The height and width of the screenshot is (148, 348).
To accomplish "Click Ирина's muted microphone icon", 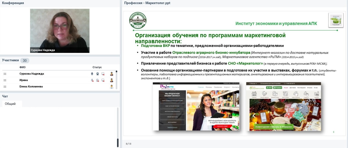I will [x=92, y=80].
